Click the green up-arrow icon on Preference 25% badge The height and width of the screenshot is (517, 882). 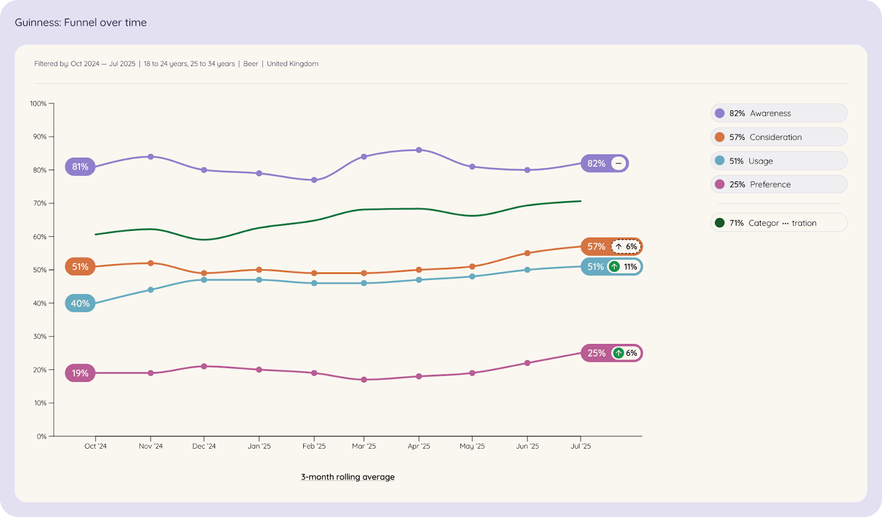[619, 353]
